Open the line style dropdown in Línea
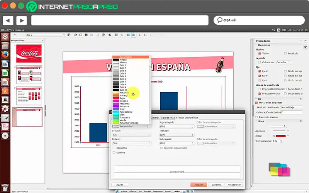309x193 pixels. point(278,126)
